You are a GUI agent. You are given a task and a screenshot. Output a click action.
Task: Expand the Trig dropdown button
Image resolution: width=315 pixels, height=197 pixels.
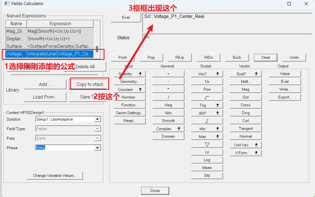207,105
